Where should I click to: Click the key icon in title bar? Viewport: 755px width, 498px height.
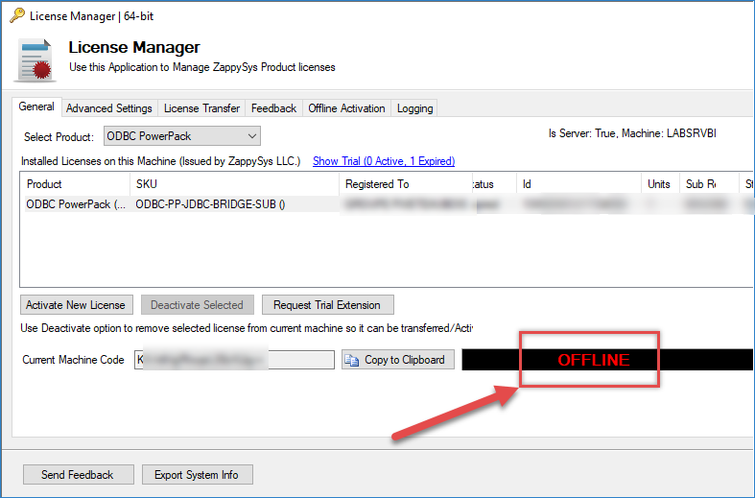tap(17, 15)
